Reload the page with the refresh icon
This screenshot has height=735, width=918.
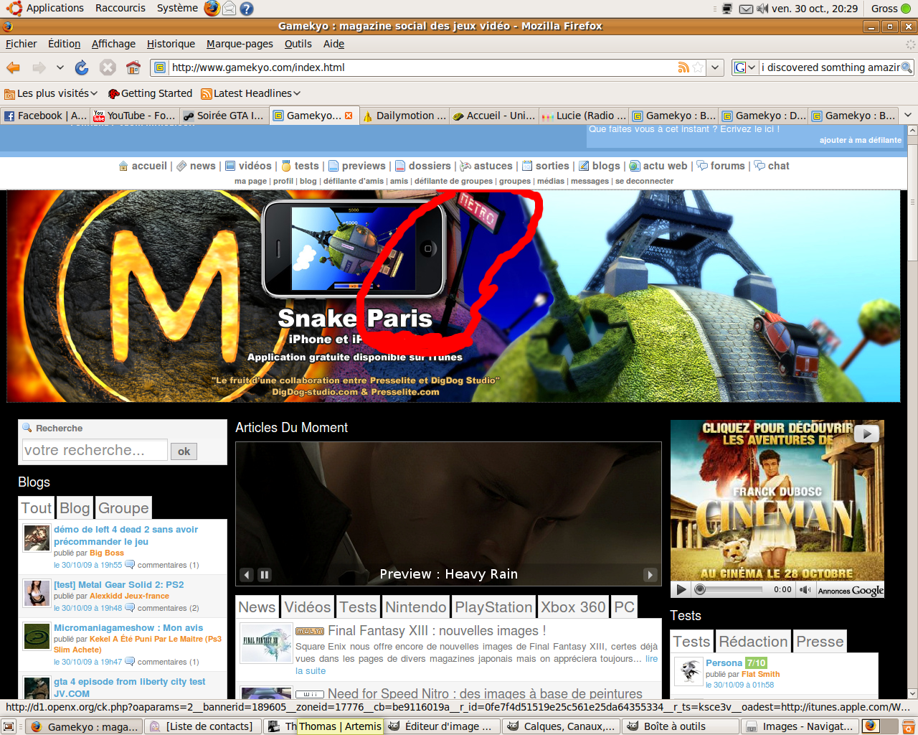pyautogui.click(x=82, y=67)
